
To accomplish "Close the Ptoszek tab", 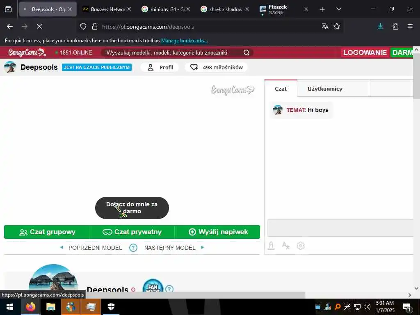I will click(306, 9).
